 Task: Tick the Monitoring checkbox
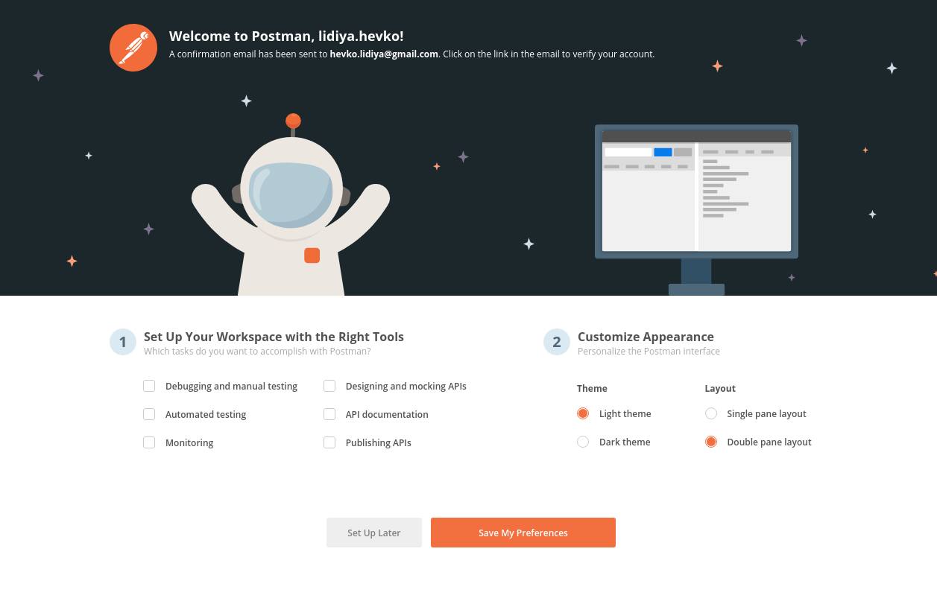point(149,442)
